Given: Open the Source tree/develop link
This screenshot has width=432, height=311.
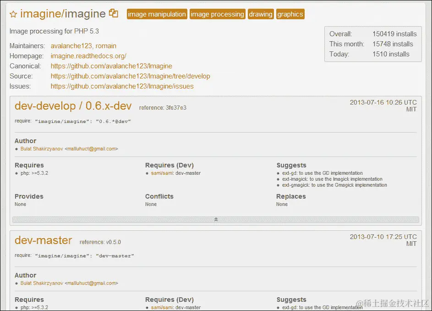Looking at the screenshot, I should coord(130,76).
